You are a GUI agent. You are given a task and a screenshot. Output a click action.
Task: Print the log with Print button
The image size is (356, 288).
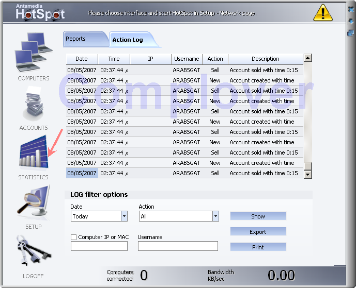258,247
